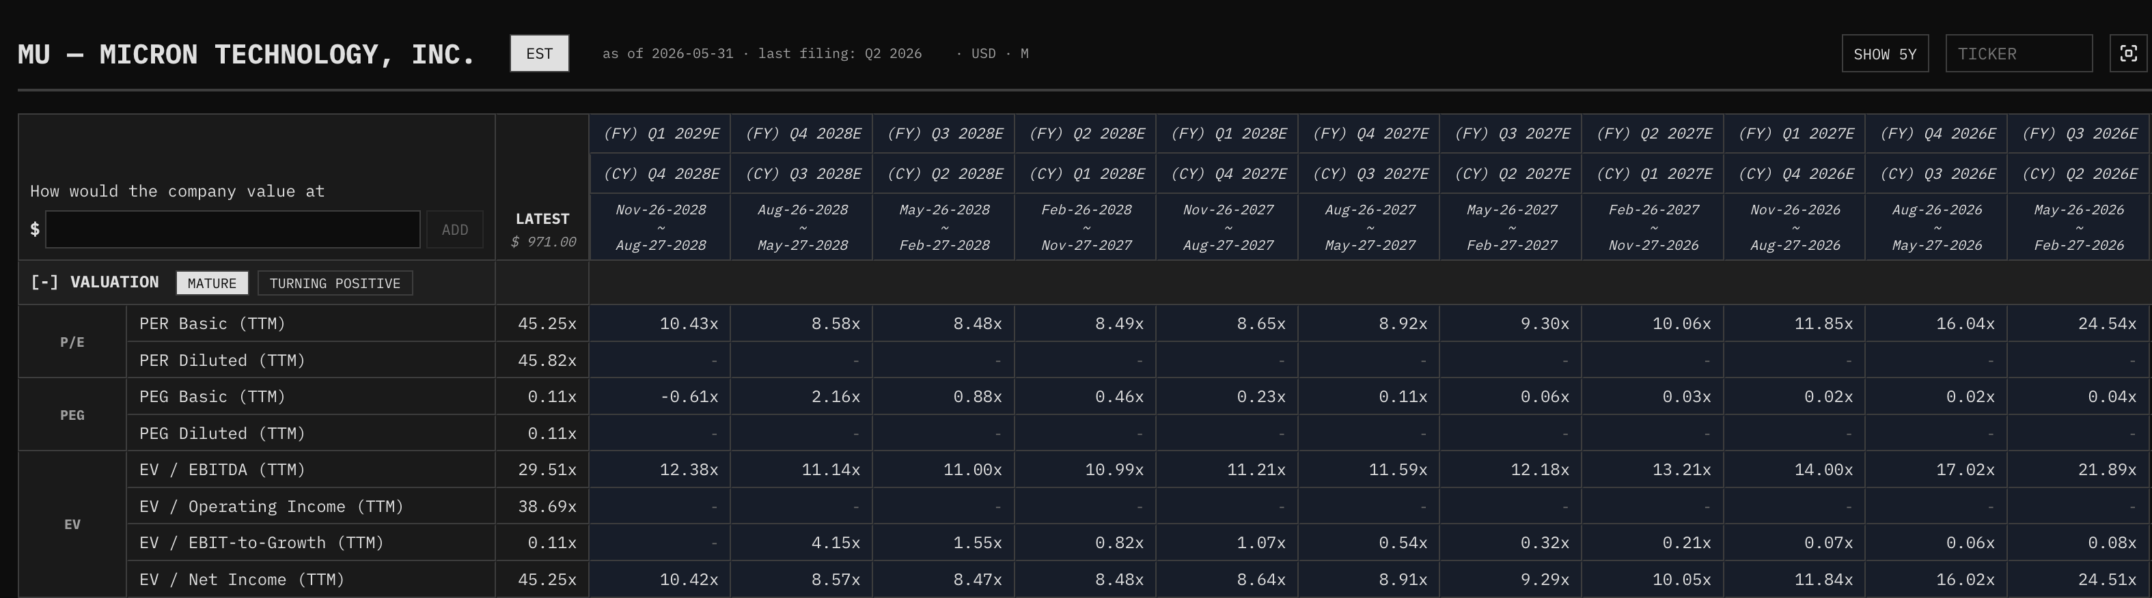2152x598 pixels.
Task: Select the (FY) Q2 2027E column header
Action: [1653, 134]
